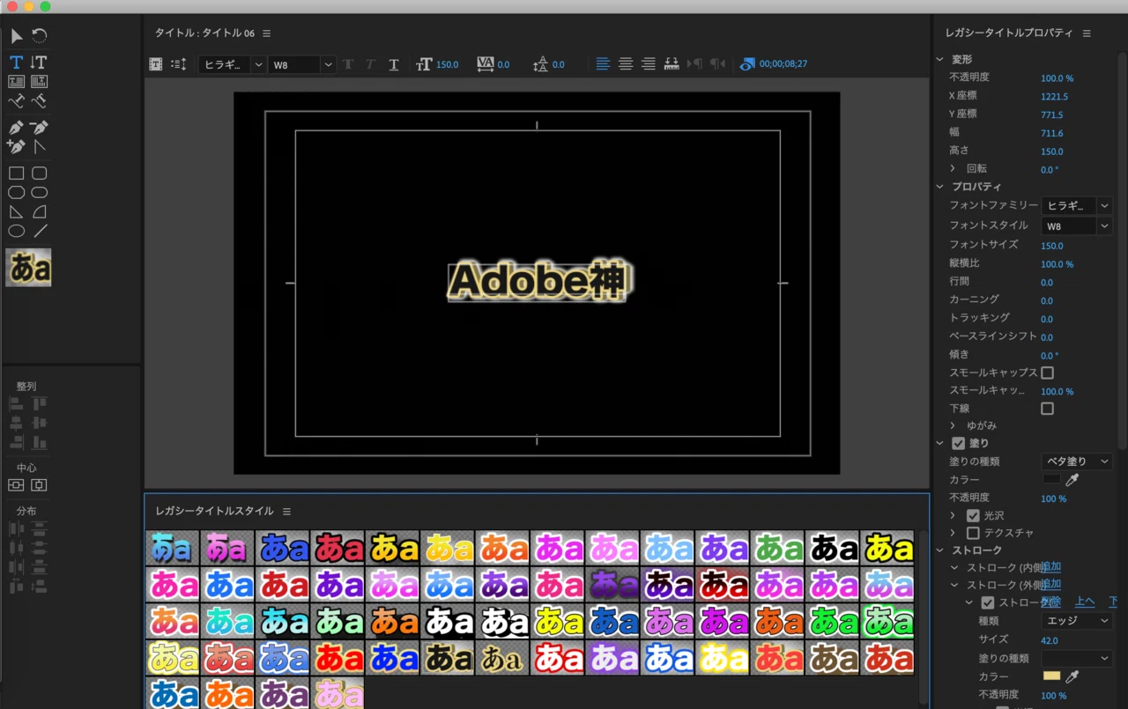The image size is (1128, 709).
Task: Open the エッジ stroke type dropdown
Action: 1076,621
